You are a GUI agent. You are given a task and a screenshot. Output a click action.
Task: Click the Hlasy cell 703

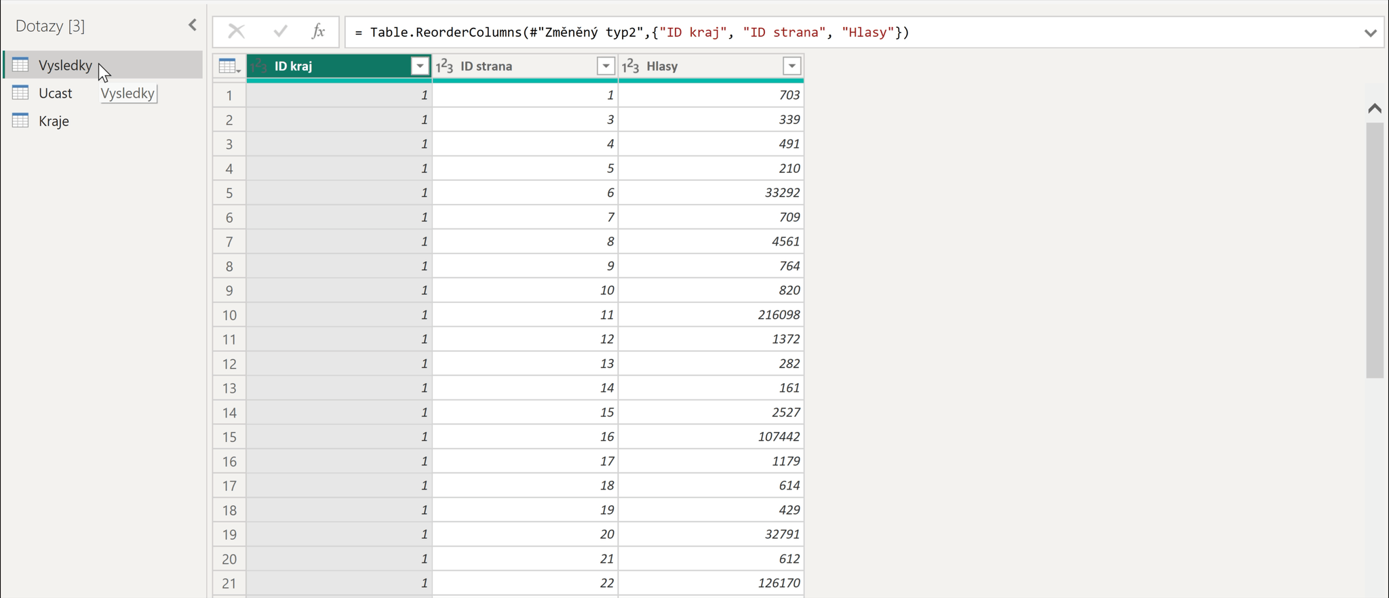(711, 95)
